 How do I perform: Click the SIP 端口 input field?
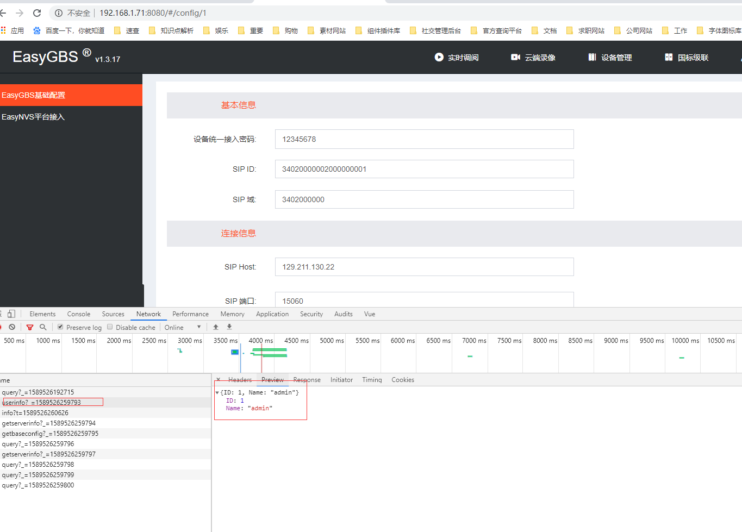(x=425, y=300)
